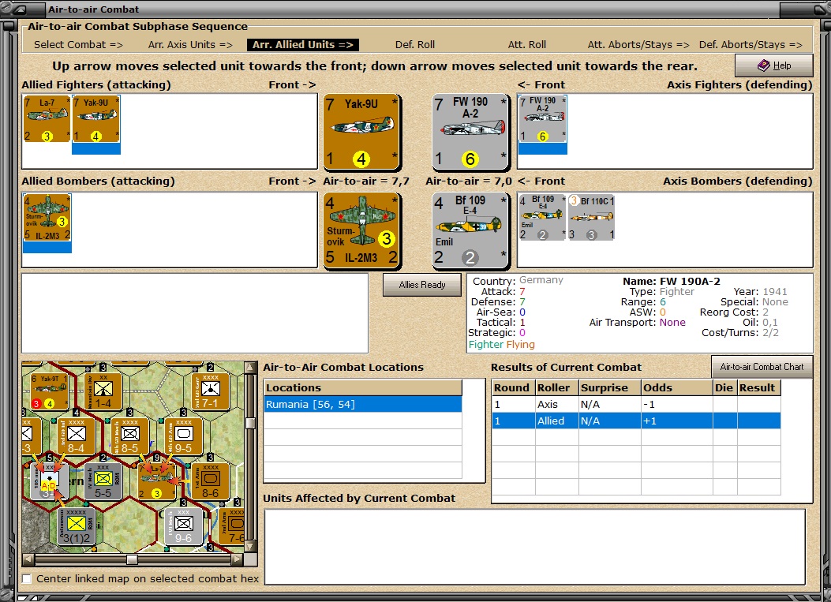Click the map vertical scrollbar down arrow
Screen dimensions: 831x602
250,546
